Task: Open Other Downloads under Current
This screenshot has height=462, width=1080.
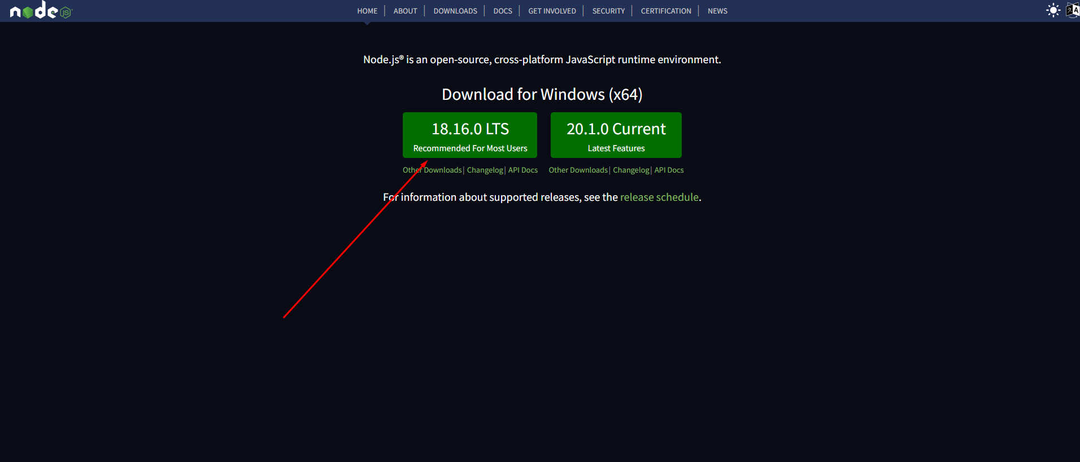Action: [x=578, y=170]
